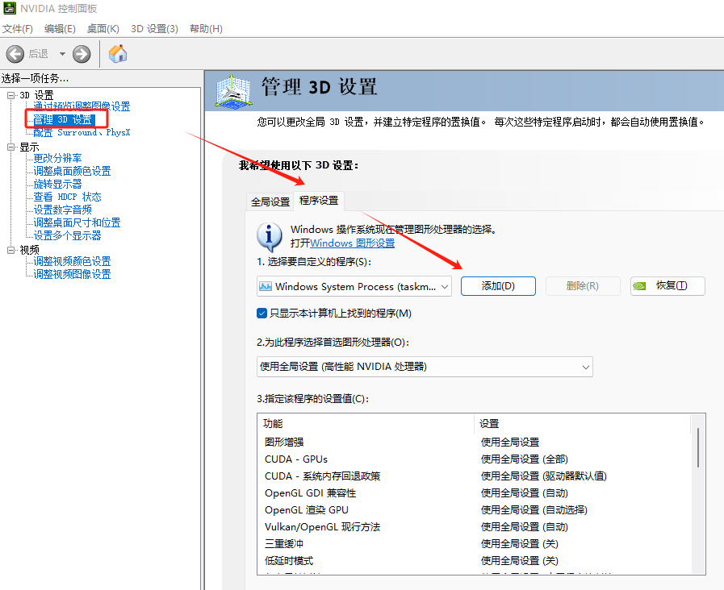Select 配置 Surround、PhysX in the tree
The width and height of the screenshot is (724, 590).
pos(82,133)
